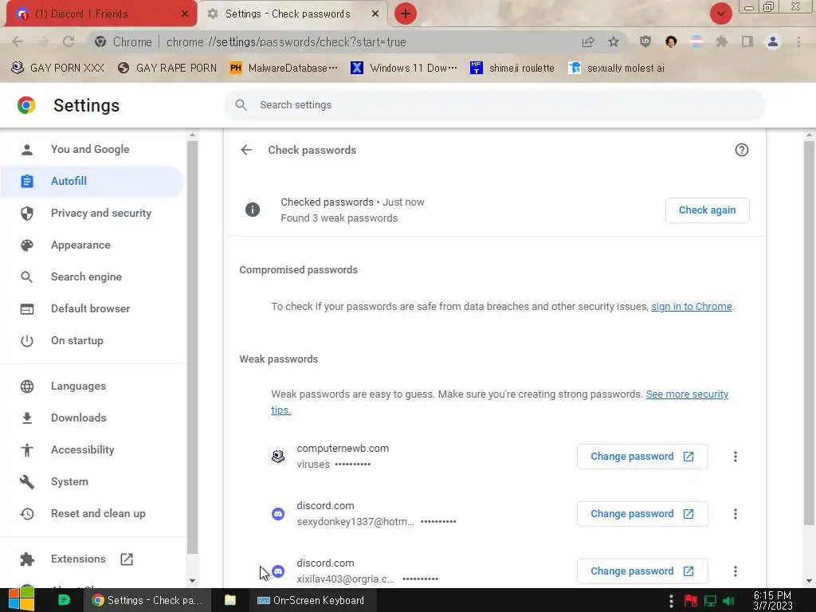The height and width of the screenshot is (612, 816).
Task: Open the Check passwords help icon
Action: click(742, 150)
